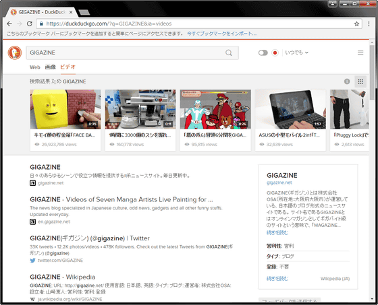Open ASUS mobile 2in1 video thumbnail

pos(290,109)
